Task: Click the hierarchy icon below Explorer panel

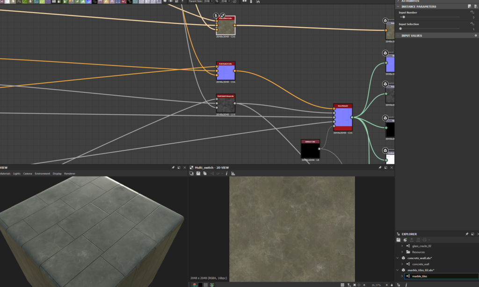Action: tap(399, 285)
